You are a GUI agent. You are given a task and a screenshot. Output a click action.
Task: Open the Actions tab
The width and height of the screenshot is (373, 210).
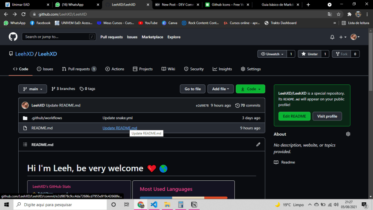coord(115,69)
